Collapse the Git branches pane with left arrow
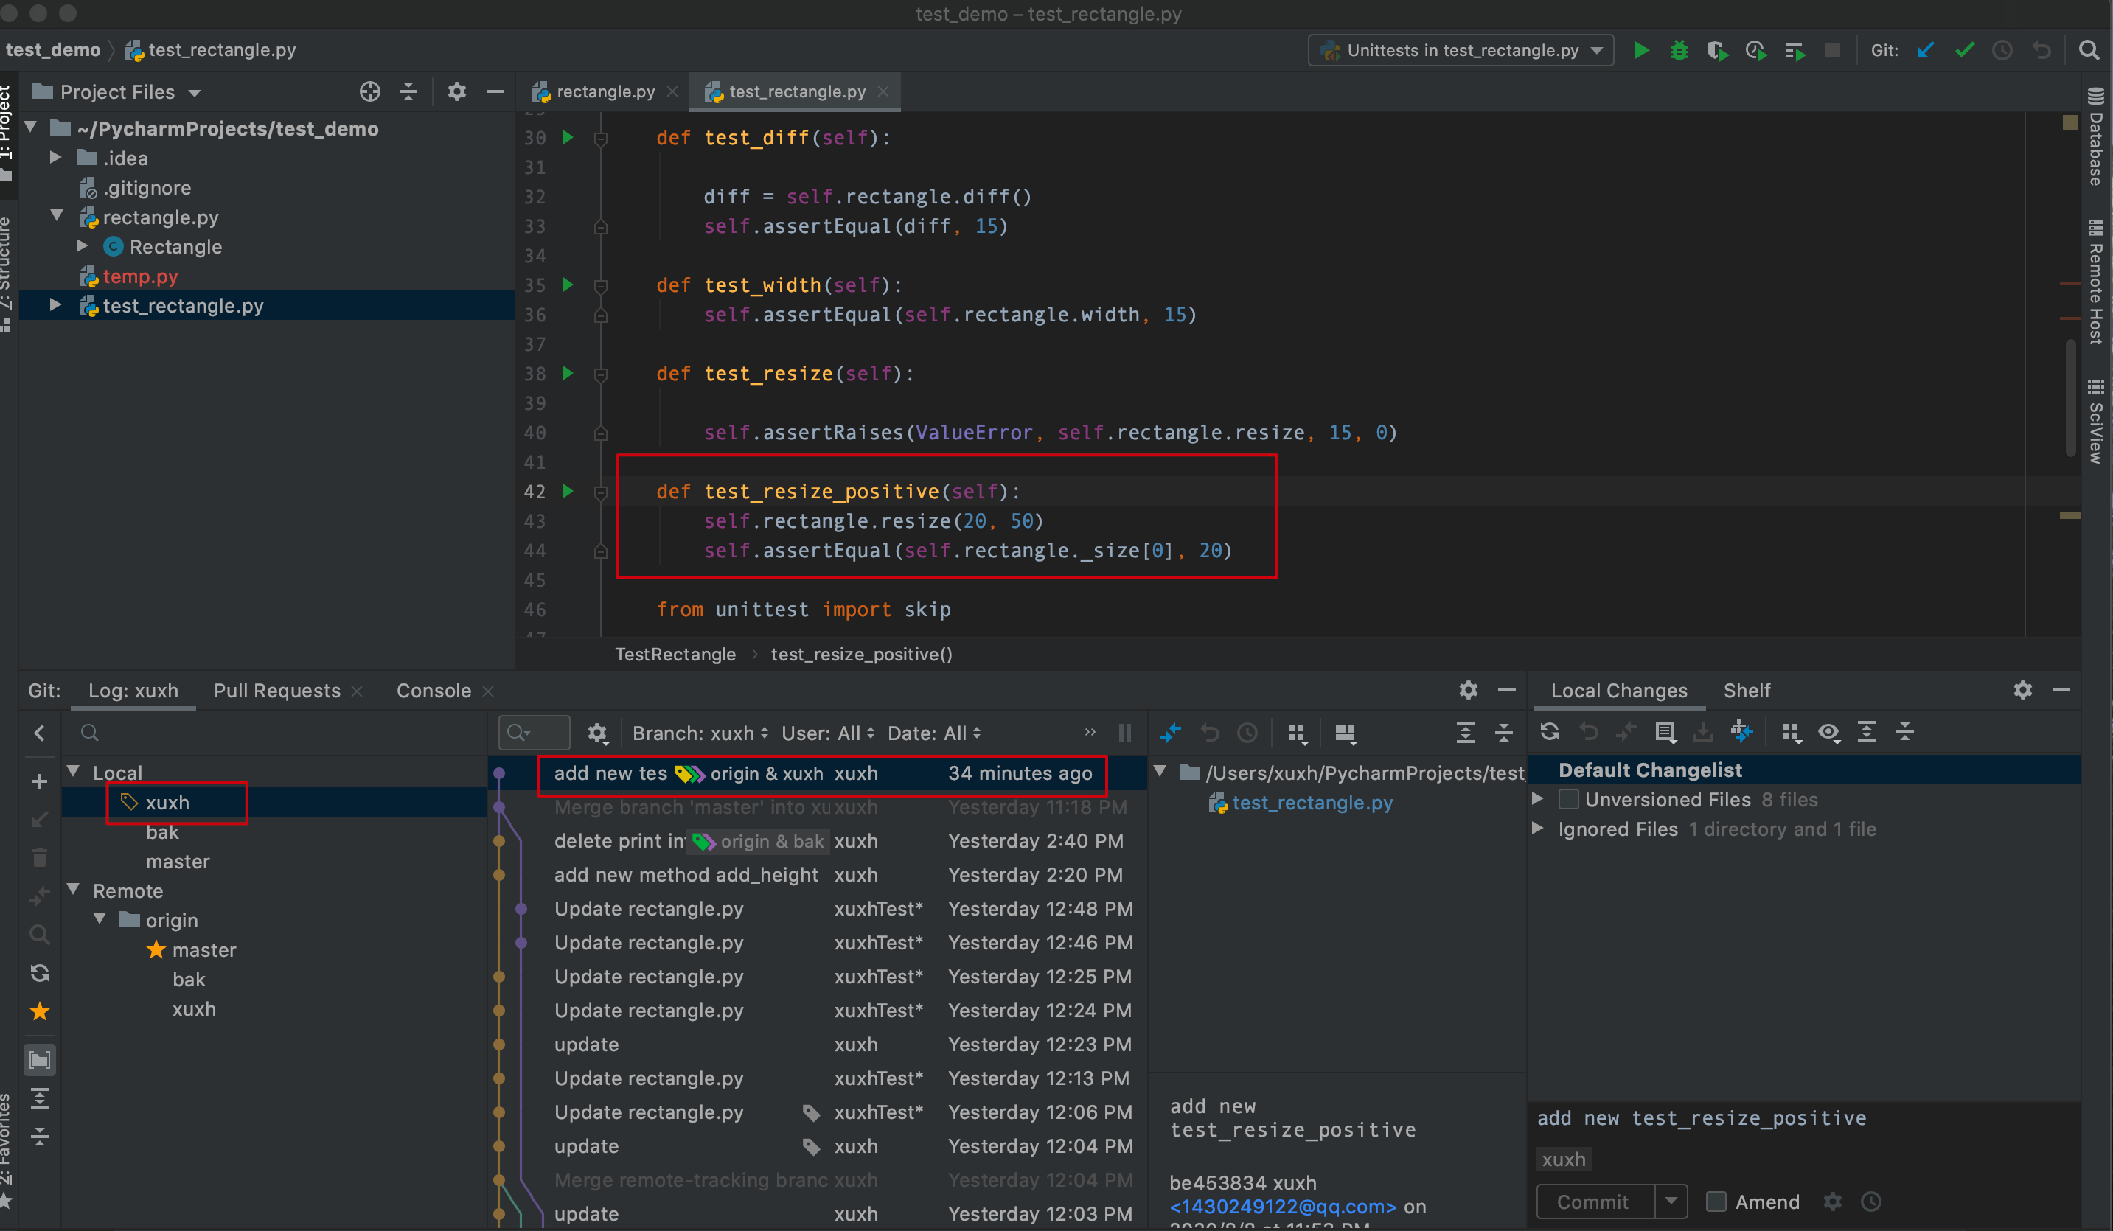Viewport: 2113px width, 1231px height. 39,733
